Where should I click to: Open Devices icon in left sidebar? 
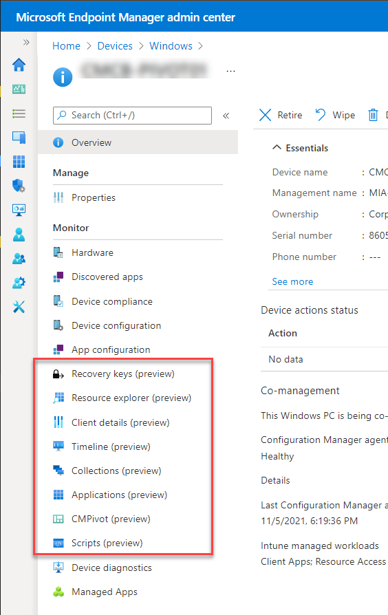[x=19, y=138]
